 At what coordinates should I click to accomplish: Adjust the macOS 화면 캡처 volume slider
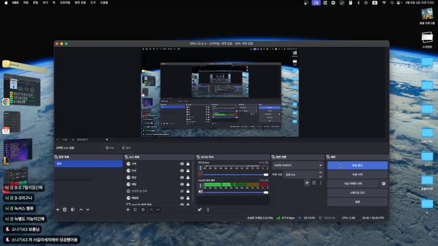tap(236, 192)
